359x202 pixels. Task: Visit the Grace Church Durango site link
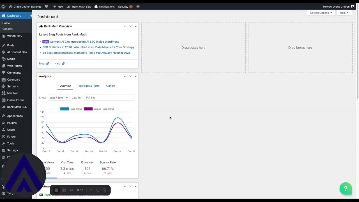25,7
